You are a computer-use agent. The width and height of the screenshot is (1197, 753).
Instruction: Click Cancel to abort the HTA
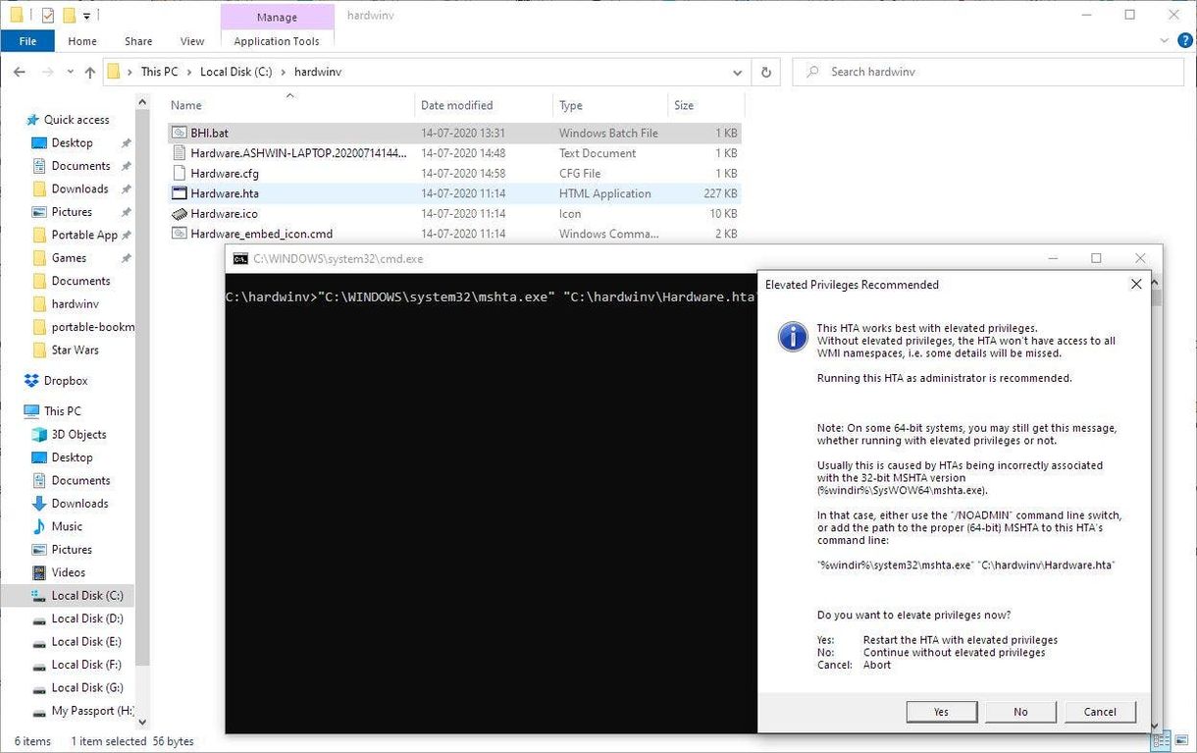(x=1100, y=712)
